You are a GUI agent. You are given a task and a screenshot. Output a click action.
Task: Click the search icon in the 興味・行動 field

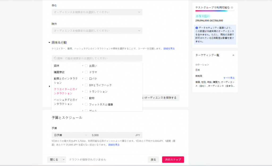point(55,58)
